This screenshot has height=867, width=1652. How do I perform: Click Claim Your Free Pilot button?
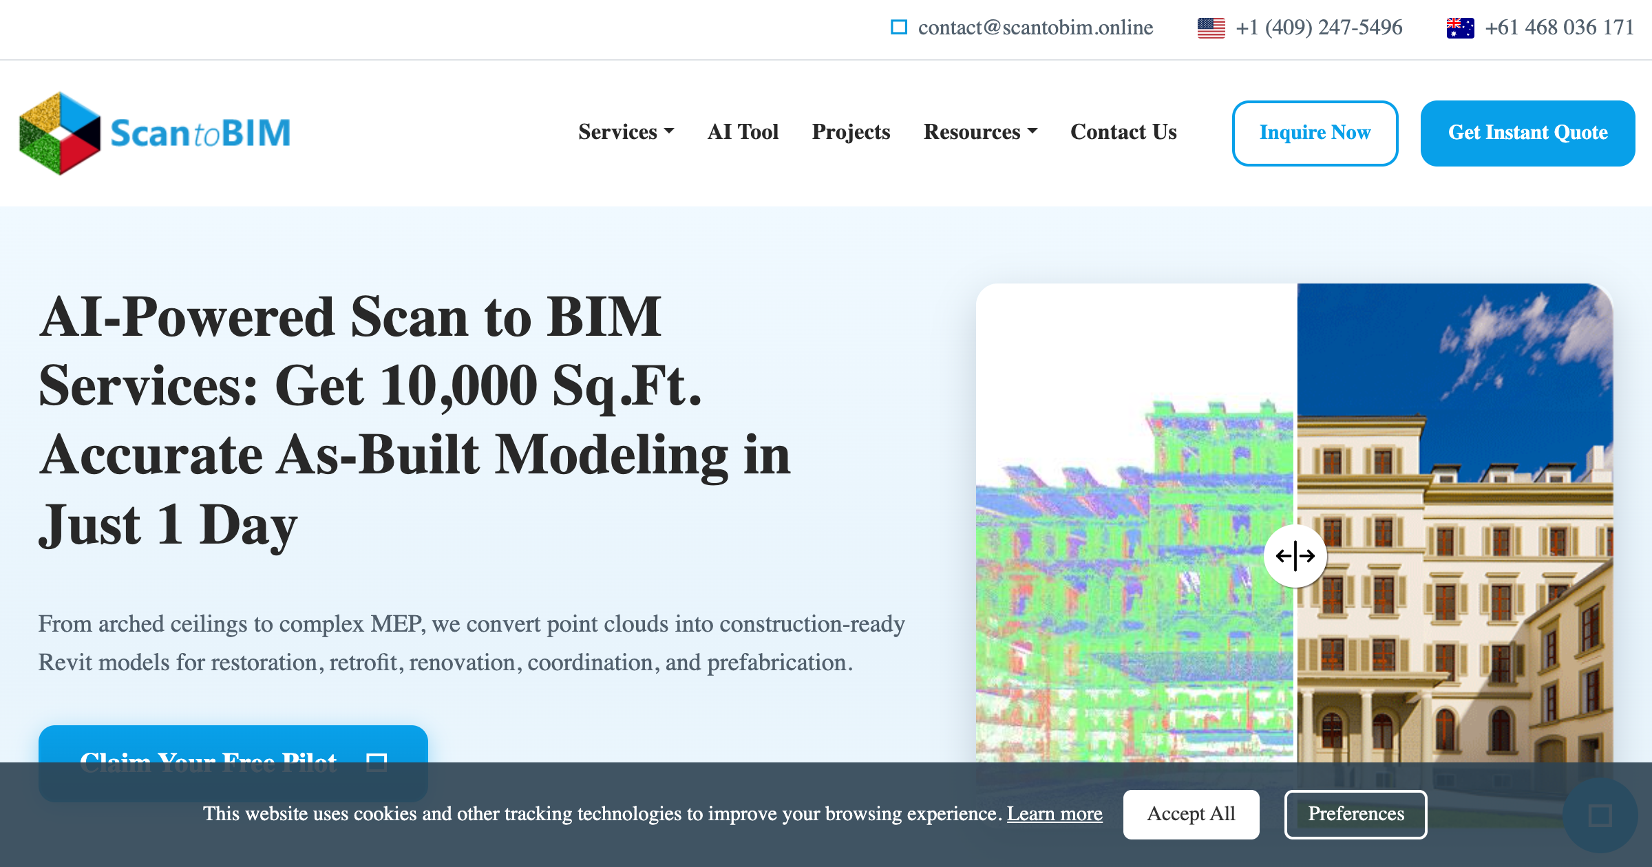pyautogui.click(x=233, y=762)
